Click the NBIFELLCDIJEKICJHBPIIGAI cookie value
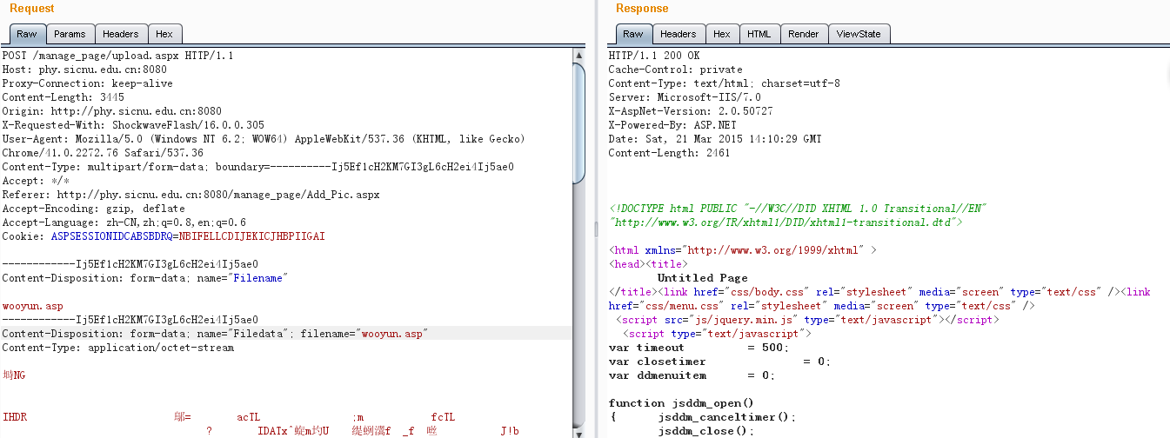 (x=251, y=236)
